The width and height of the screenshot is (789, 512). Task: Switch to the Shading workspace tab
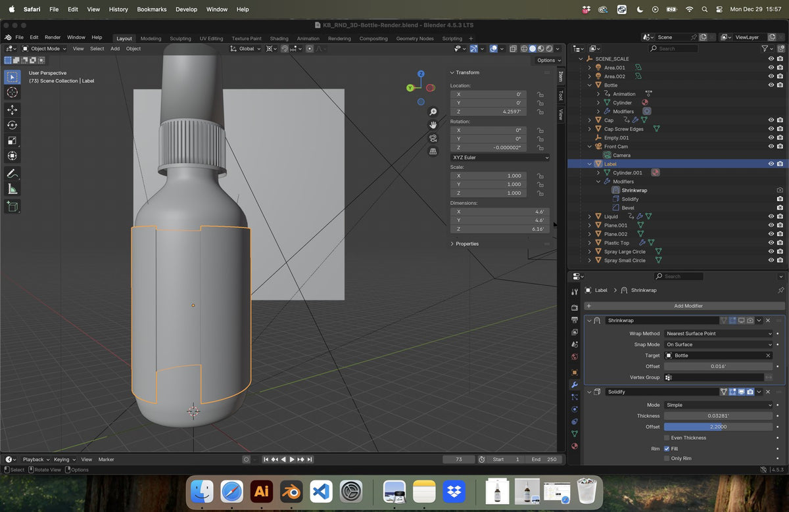(279, 38)
